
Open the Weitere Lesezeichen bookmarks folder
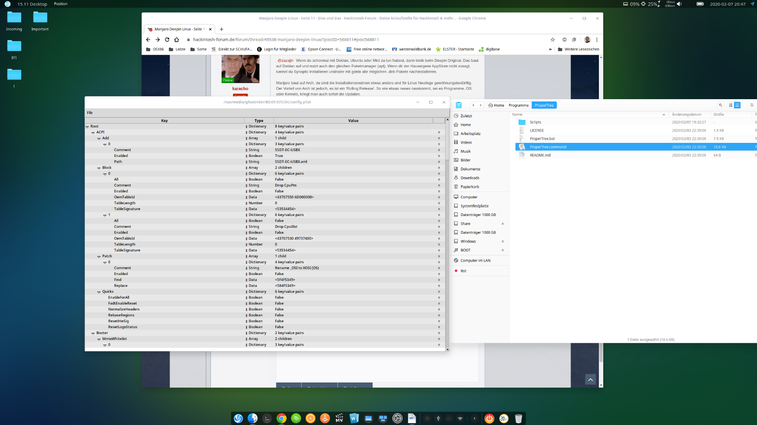point(578,49)
